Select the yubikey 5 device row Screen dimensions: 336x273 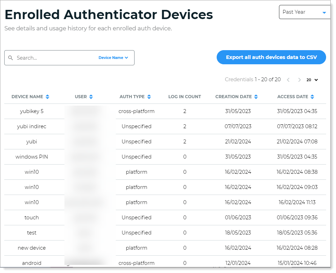click(x=32, y=111)
